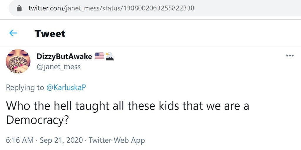Click the Tweet page heading

click(x=50, y=33)
